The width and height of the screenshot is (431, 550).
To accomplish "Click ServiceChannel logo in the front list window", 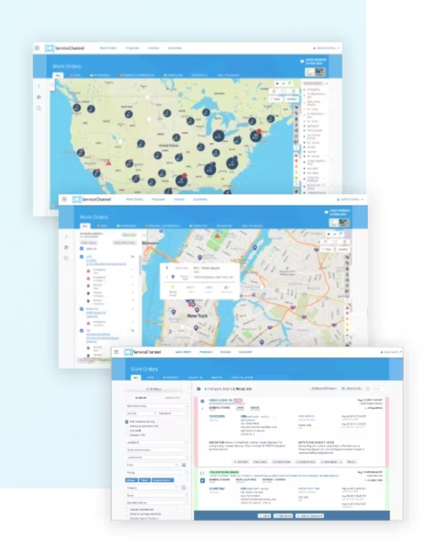I will point(143,352).
